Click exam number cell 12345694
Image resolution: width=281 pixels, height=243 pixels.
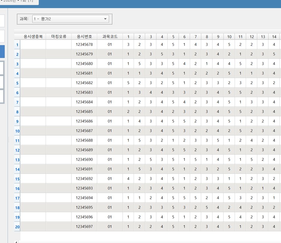84,198
